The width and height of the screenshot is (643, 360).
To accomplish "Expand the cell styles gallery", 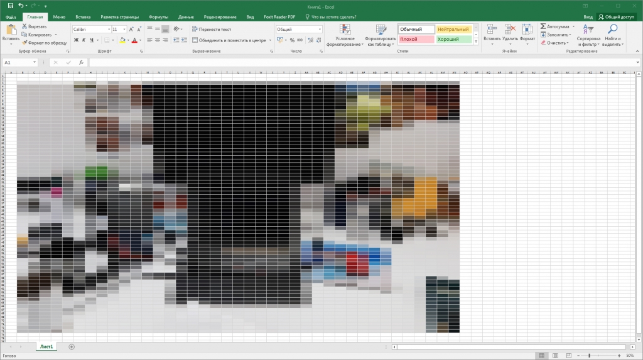I will tap(476, 41).
